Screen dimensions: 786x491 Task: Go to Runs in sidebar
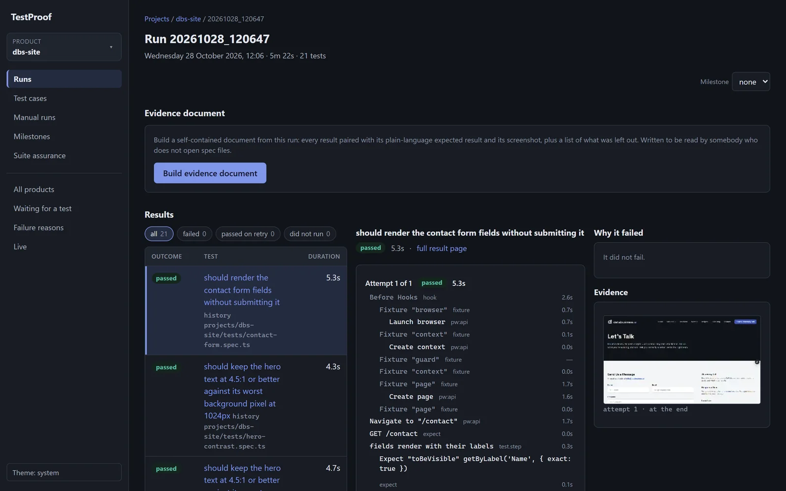(x=64, y=79)
